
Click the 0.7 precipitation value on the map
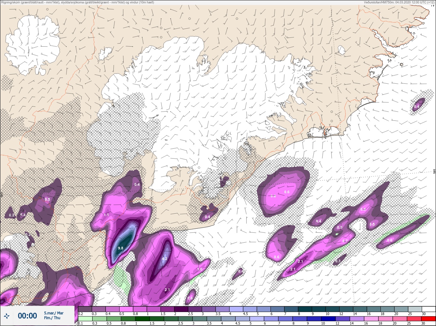345,241
